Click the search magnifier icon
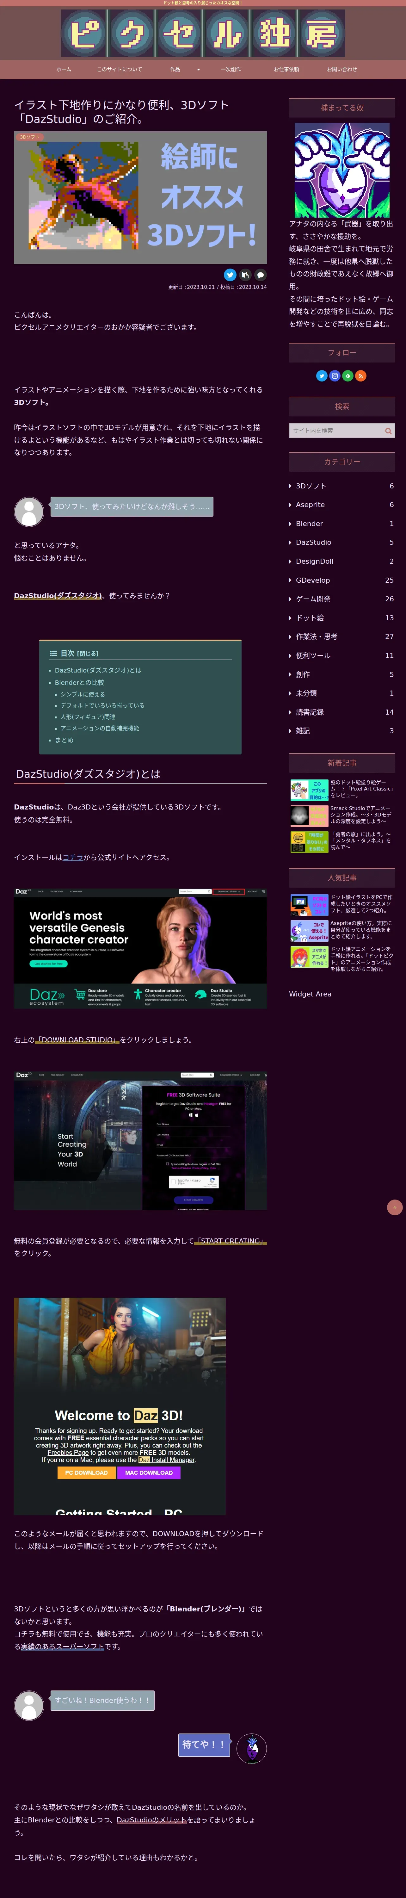The image size is (406, 1898). pyautogui.click(x=388, y=431)
